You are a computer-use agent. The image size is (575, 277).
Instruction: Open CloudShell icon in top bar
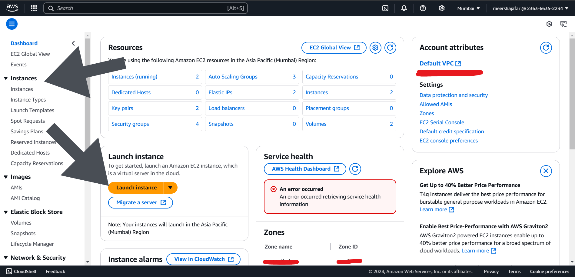click(385, 8)
